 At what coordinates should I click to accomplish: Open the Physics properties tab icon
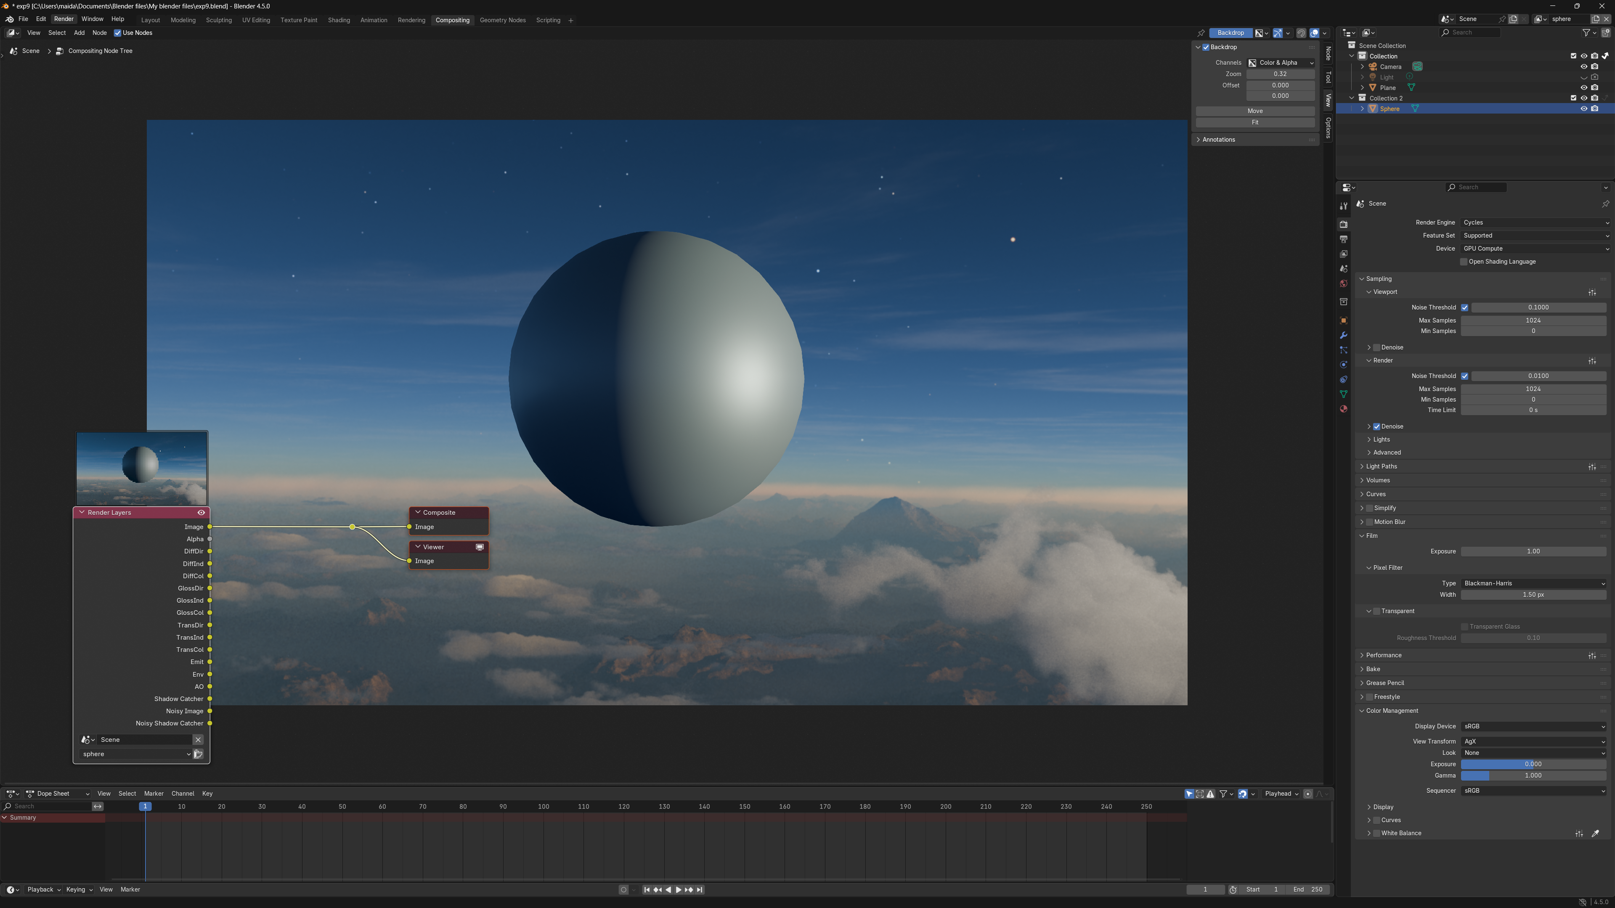(1344, 365)
